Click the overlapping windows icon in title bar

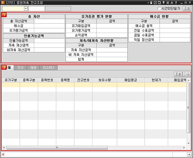coord(159,3)
